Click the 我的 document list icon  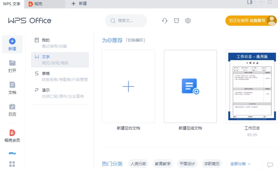[37, 40]
